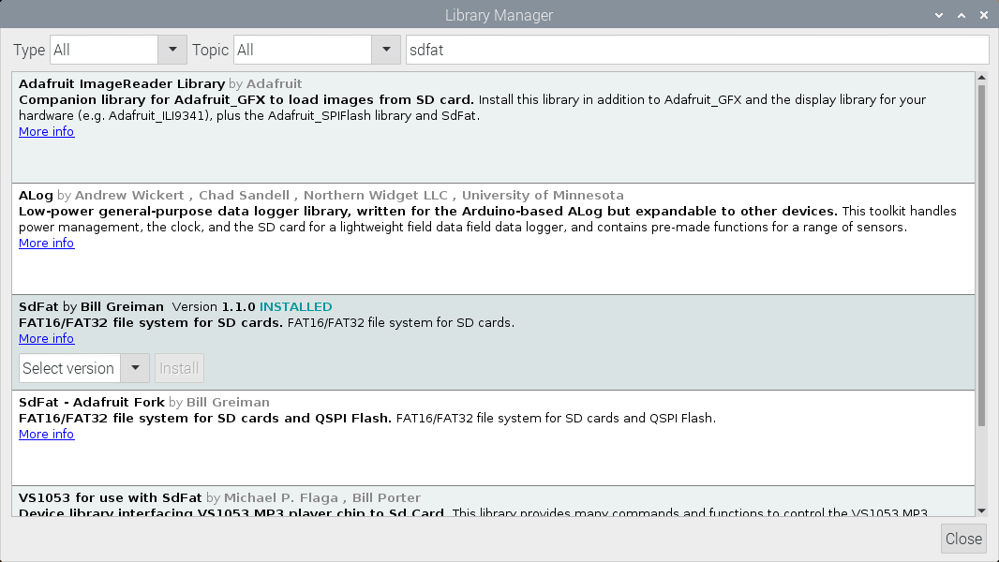The image size is (999, 562).
Task: Click the greyed Install button for SdFat
Action: click(x=179, y=368)
